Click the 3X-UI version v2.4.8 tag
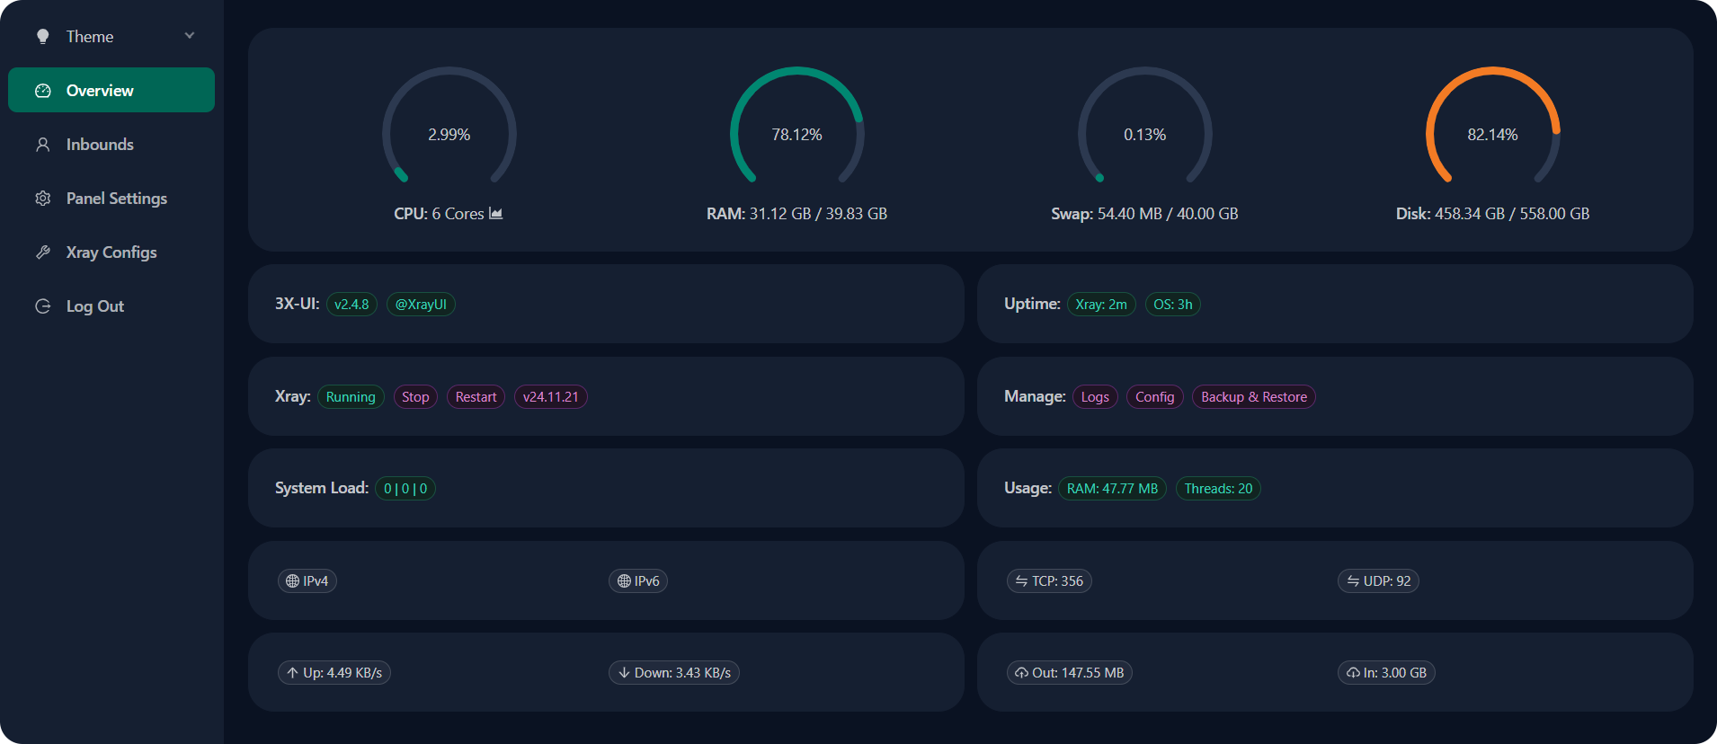 click(351, 305)
